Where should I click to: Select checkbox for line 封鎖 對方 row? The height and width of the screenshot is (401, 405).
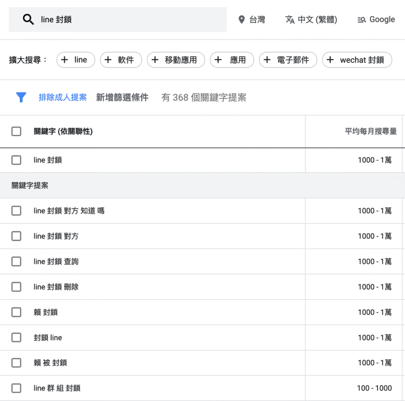pyautogui.click(x=16, y=236)
